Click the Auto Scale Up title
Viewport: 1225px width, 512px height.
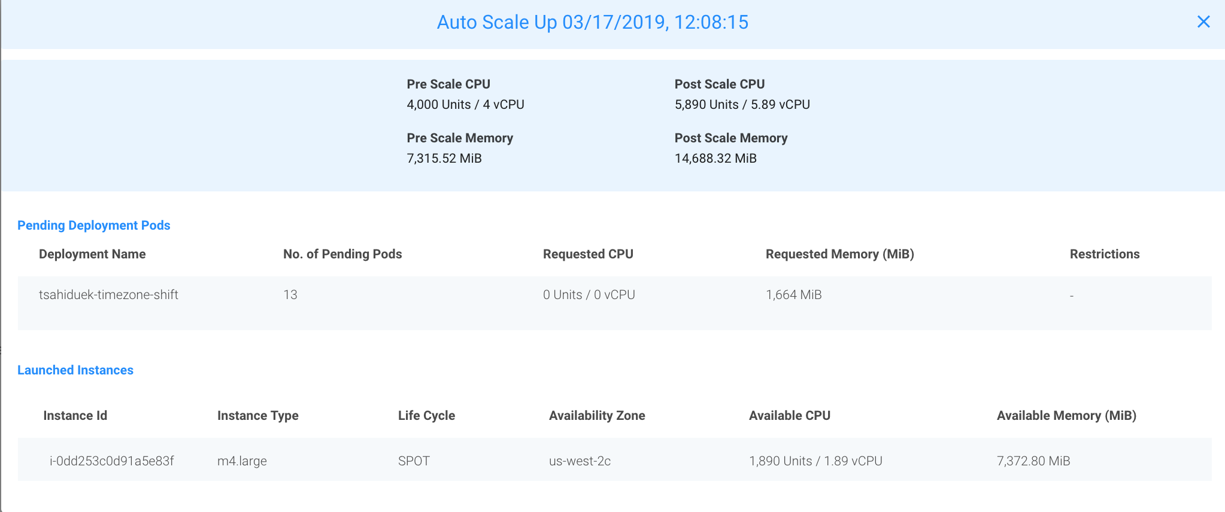592,22
